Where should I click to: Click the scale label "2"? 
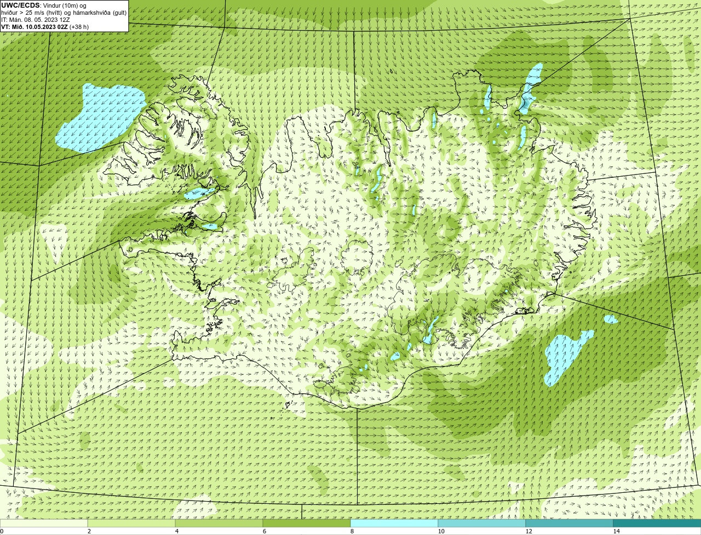pos(89,531)
